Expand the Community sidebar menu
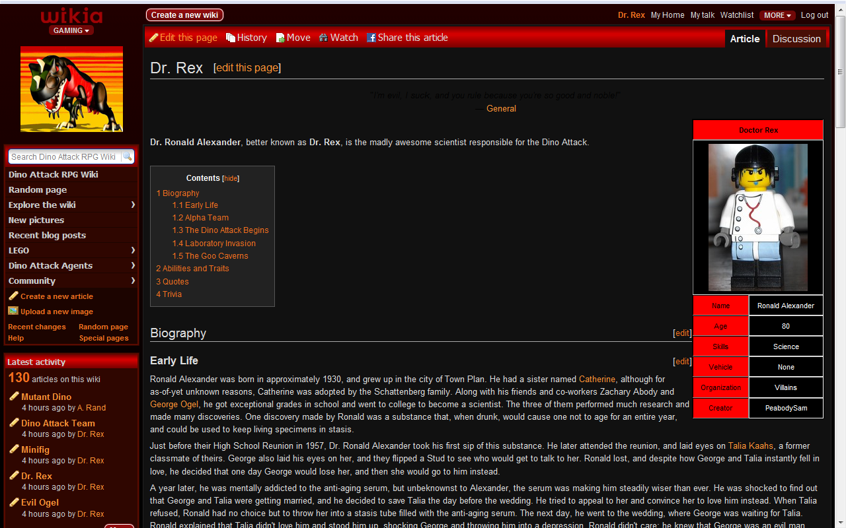The image size is (846, 528). click(x=133, y=280)
